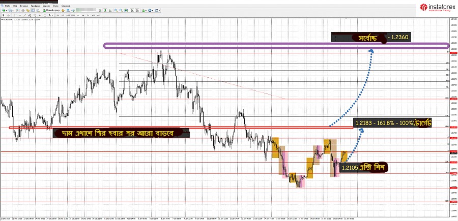Image resolution: width=458 pixels, height=221 pixels.
Task: Switch timeframe to M30
Action: point(73,15)
